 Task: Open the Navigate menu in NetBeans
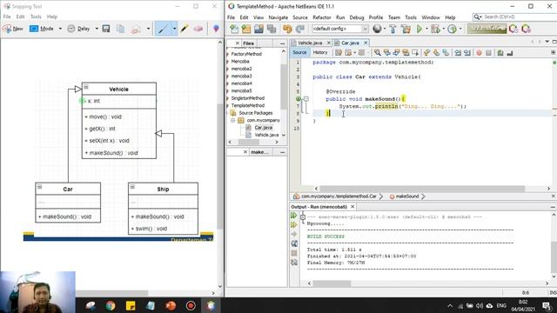point(278,17)
